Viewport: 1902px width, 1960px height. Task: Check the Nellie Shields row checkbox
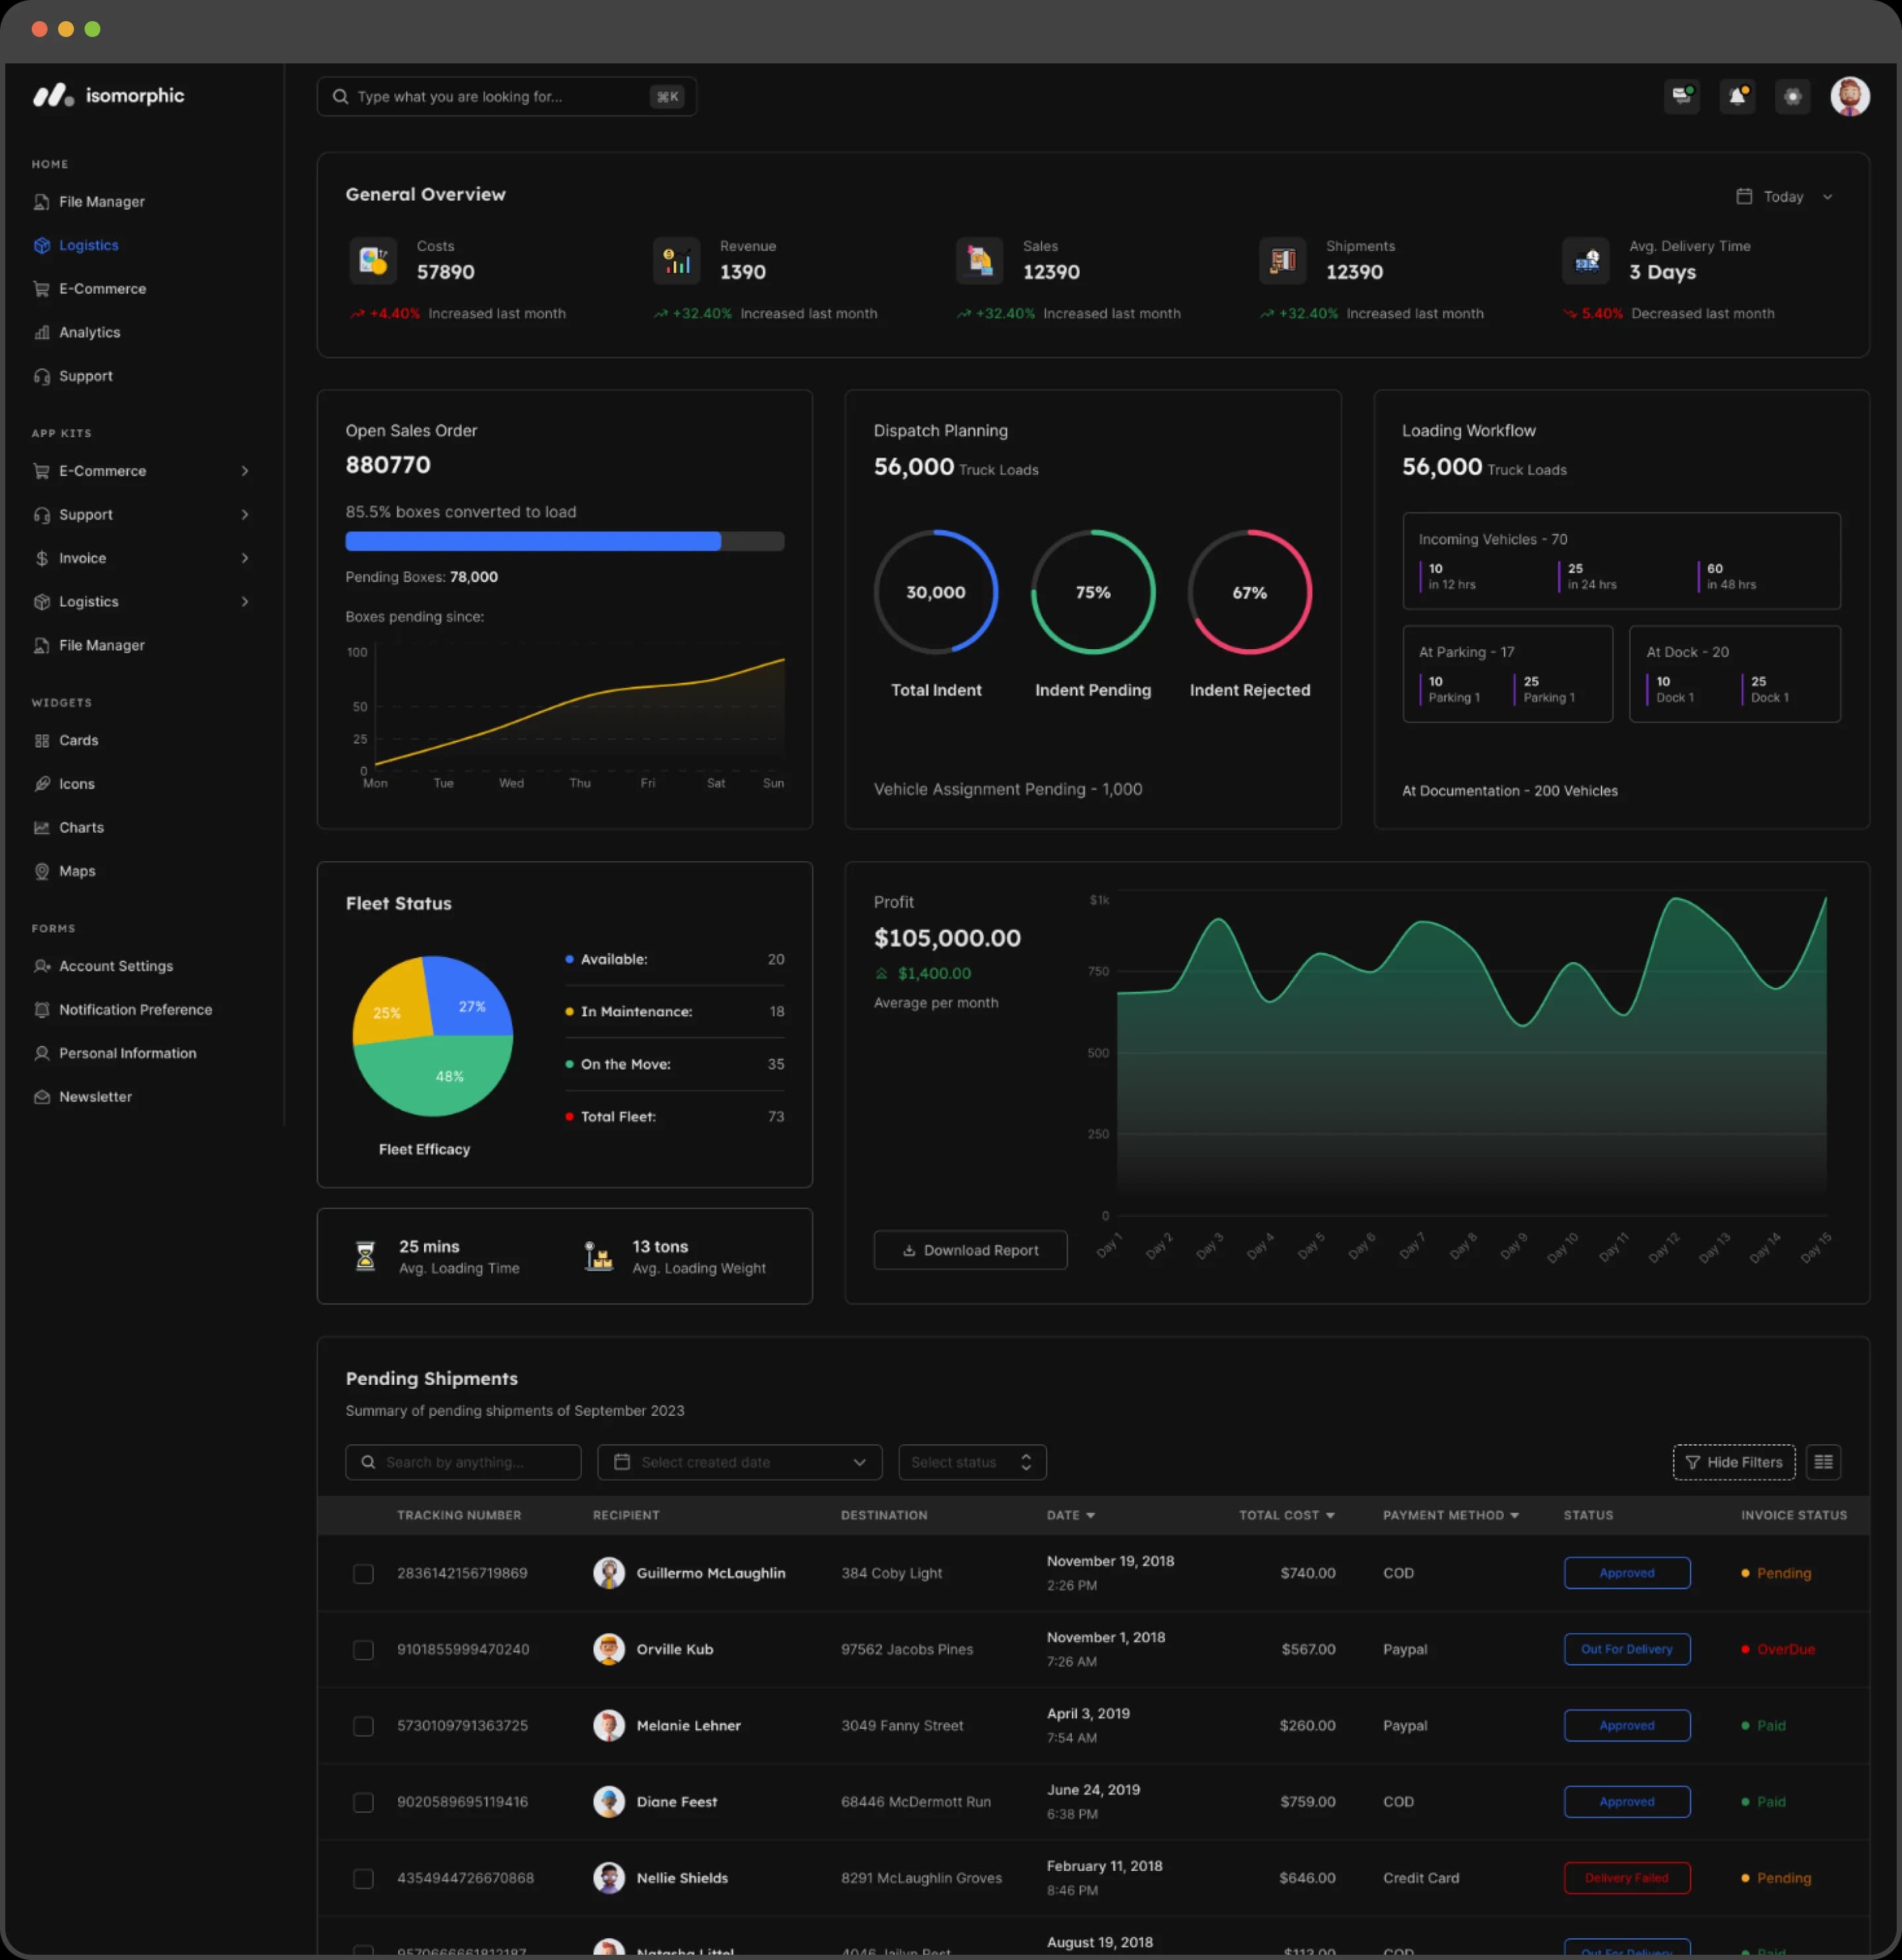tap(363, 1878)
